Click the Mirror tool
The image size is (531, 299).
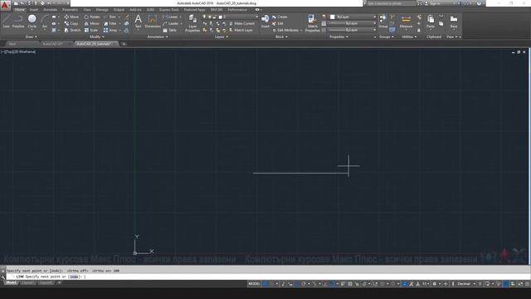click(x=92, y=23)
